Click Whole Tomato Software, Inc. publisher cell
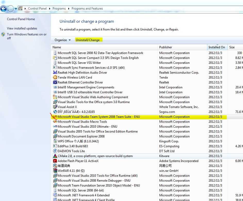This screenshot has width=243, height=201. tap(179, 107)
